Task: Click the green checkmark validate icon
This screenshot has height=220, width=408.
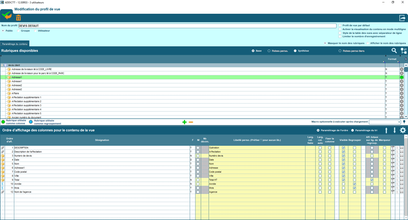Action: pos(7,15)
